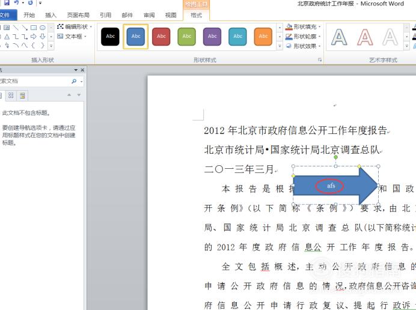
Task: Expand the shapes gallery More arrow
Action: (x=51, y=46)
